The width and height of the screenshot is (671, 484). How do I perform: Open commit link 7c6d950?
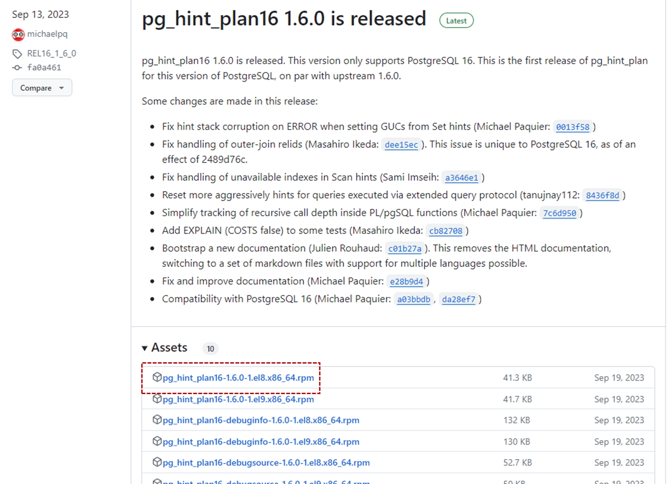[x=559, y=213]
